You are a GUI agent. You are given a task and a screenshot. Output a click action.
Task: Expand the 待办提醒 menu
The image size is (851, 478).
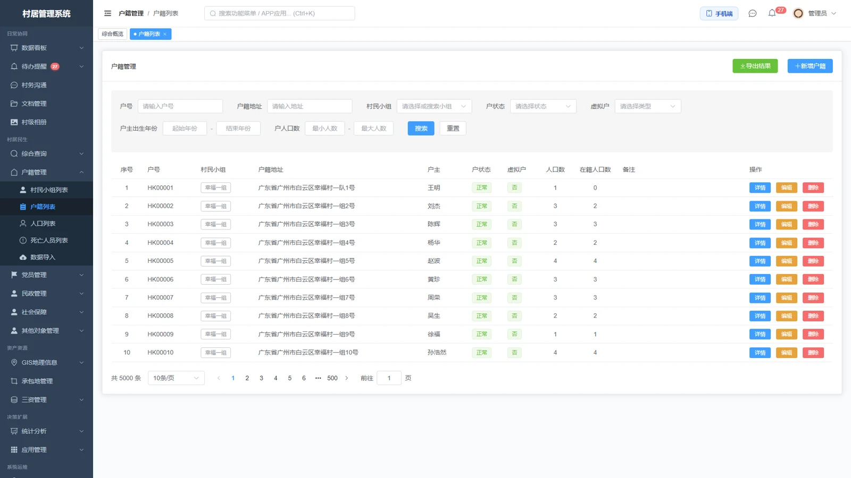click(46, 66)
